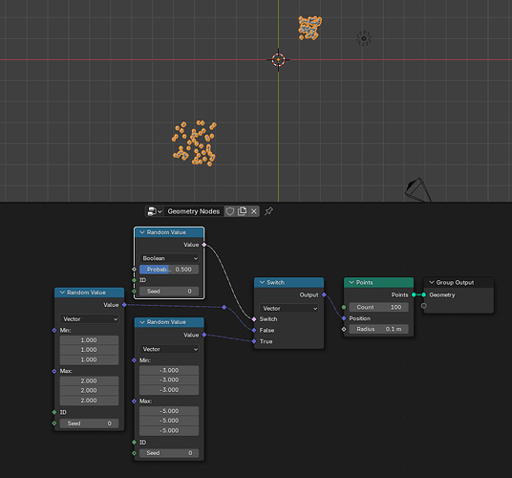This screenshot has width=512, height=478.
Task: Click the Count input socket on Points node
Action: [x=344, y=307]
